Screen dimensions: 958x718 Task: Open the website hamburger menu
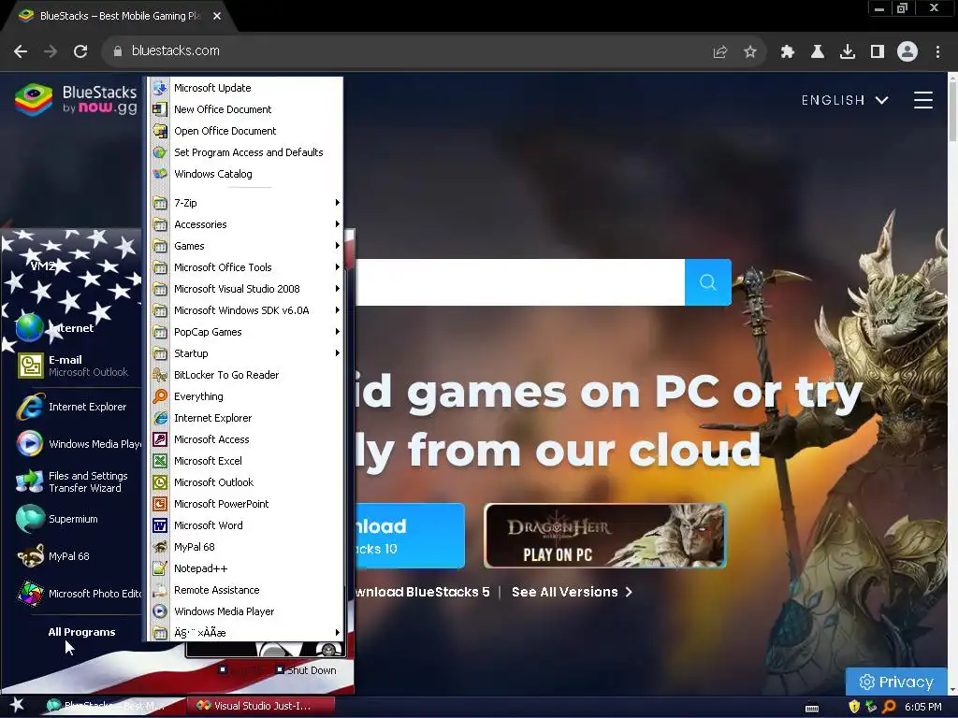tap(923, 100)
